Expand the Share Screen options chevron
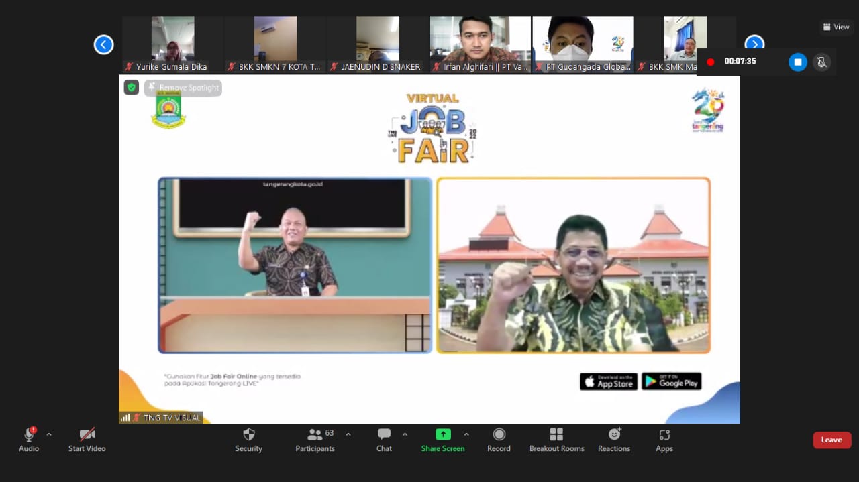The image size is (859, 482). 466,434
